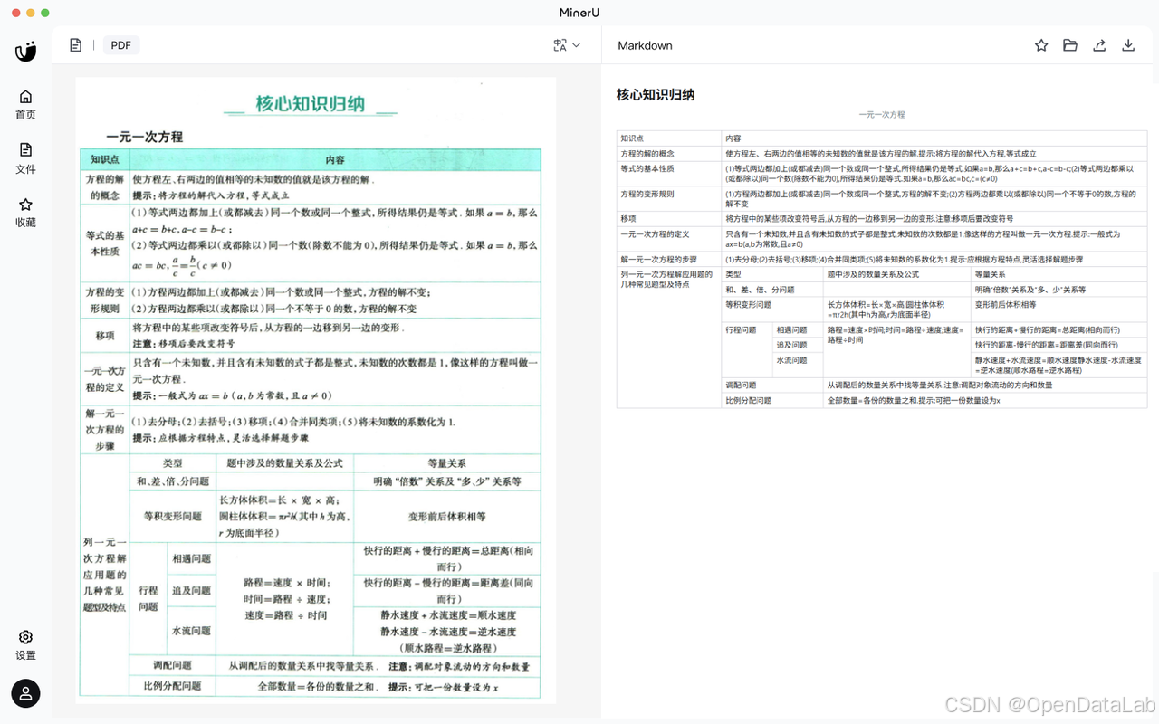This screenshot has height=724, width=1159.
Task: Click the 知识点 table header cell
Action: 632,138
